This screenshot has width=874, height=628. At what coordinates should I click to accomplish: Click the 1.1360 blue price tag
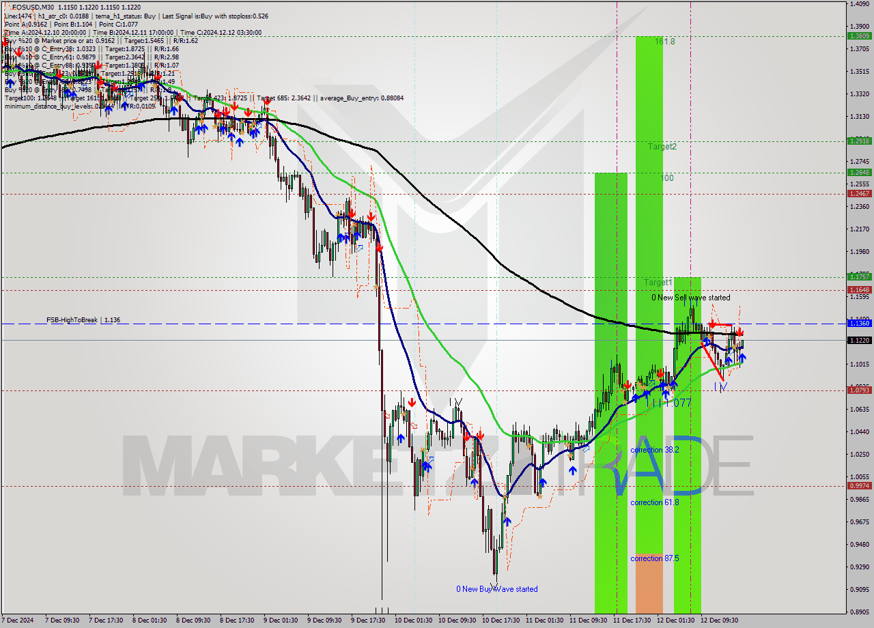coord(859,324)
